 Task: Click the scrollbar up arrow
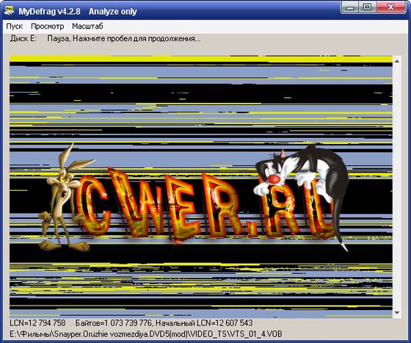[397, 61]
